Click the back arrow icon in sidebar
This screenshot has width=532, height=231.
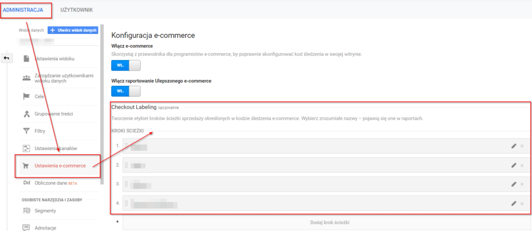[6, 58]
